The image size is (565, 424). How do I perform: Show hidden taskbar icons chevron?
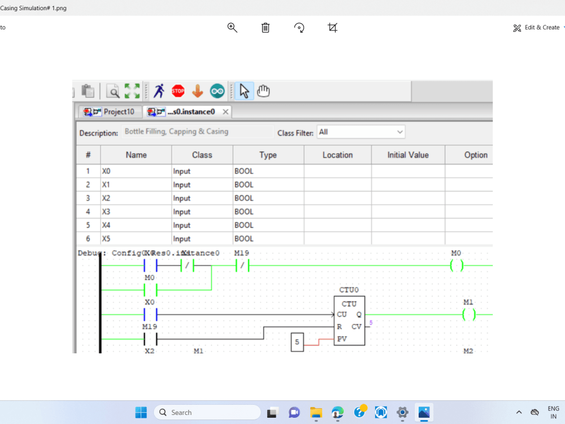(x=519, y=412)
